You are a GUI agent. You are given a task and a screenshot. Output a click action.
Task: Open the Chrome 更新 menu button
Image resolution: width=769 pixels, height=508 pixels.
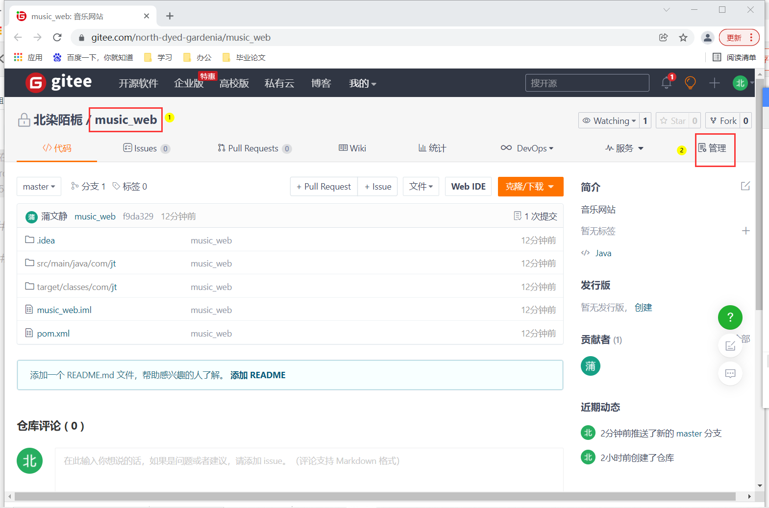click(739, 38)
